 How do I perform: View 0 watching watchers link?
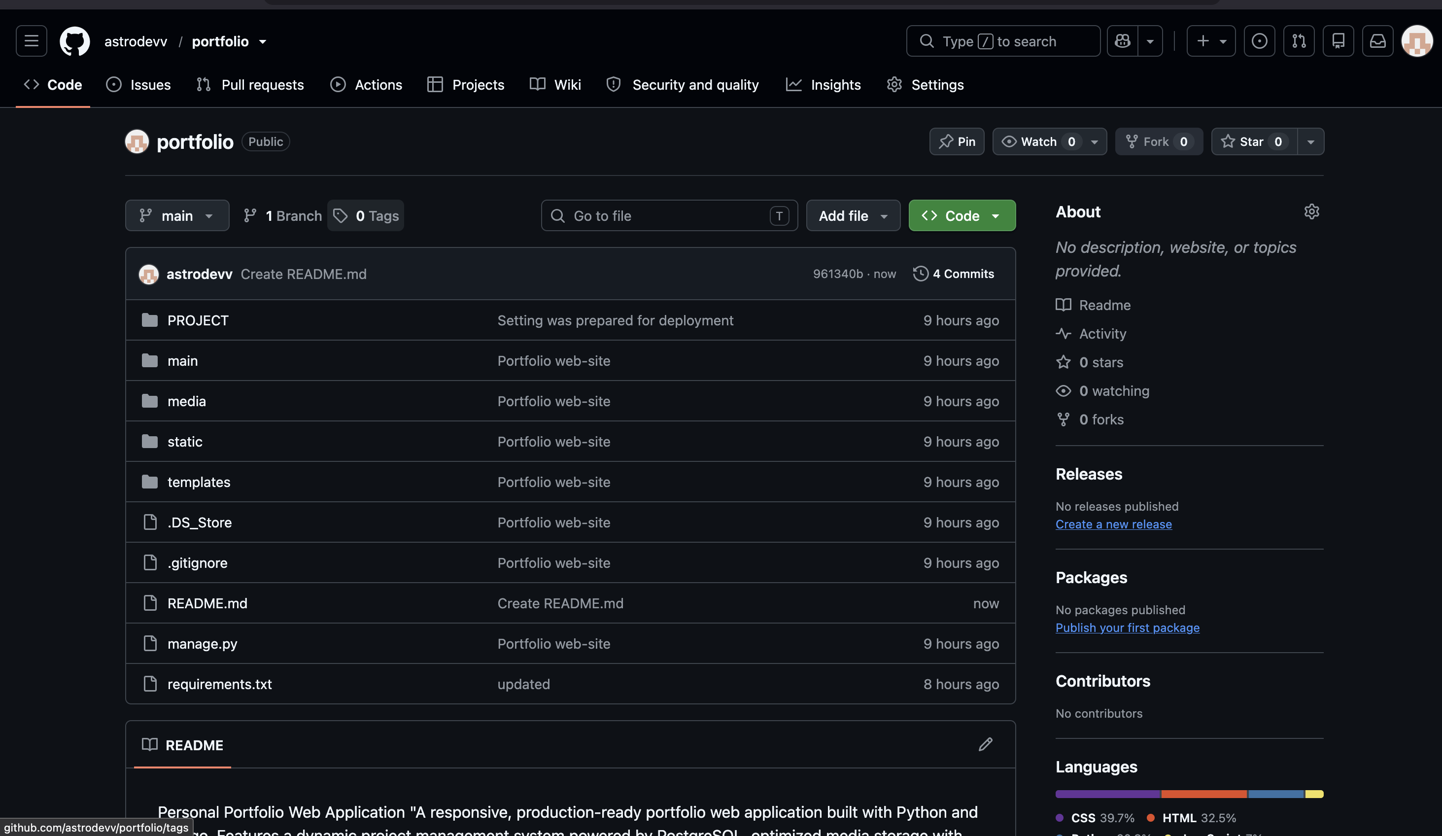[1102, 391]
